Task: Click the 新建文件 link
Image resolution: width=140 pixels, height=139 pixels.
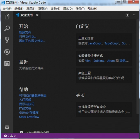Action: click(25, 33)
